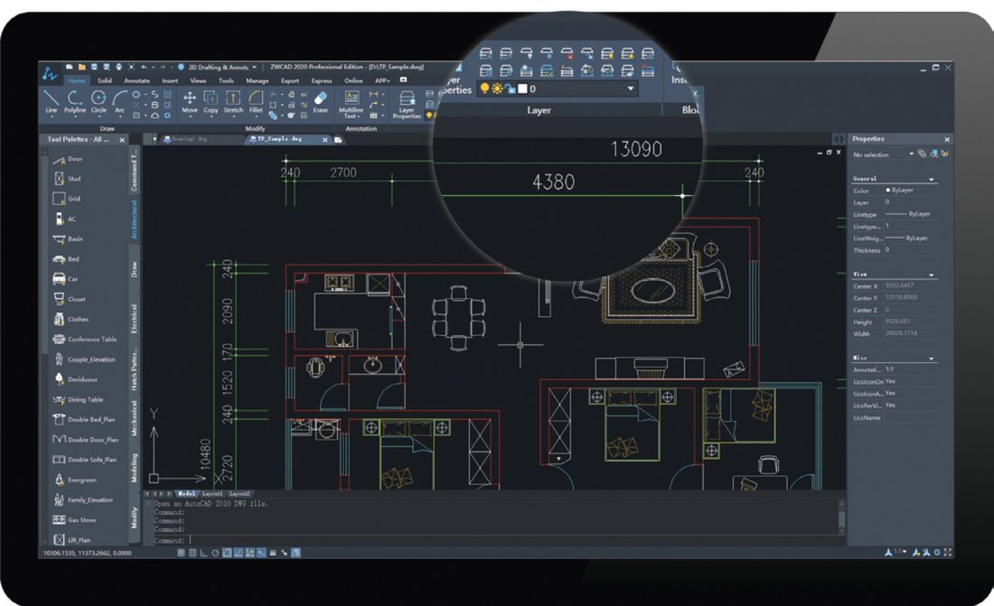Toggle lineweight display in status bar
This screenshot has height=606, width=994.
point(273,553)
